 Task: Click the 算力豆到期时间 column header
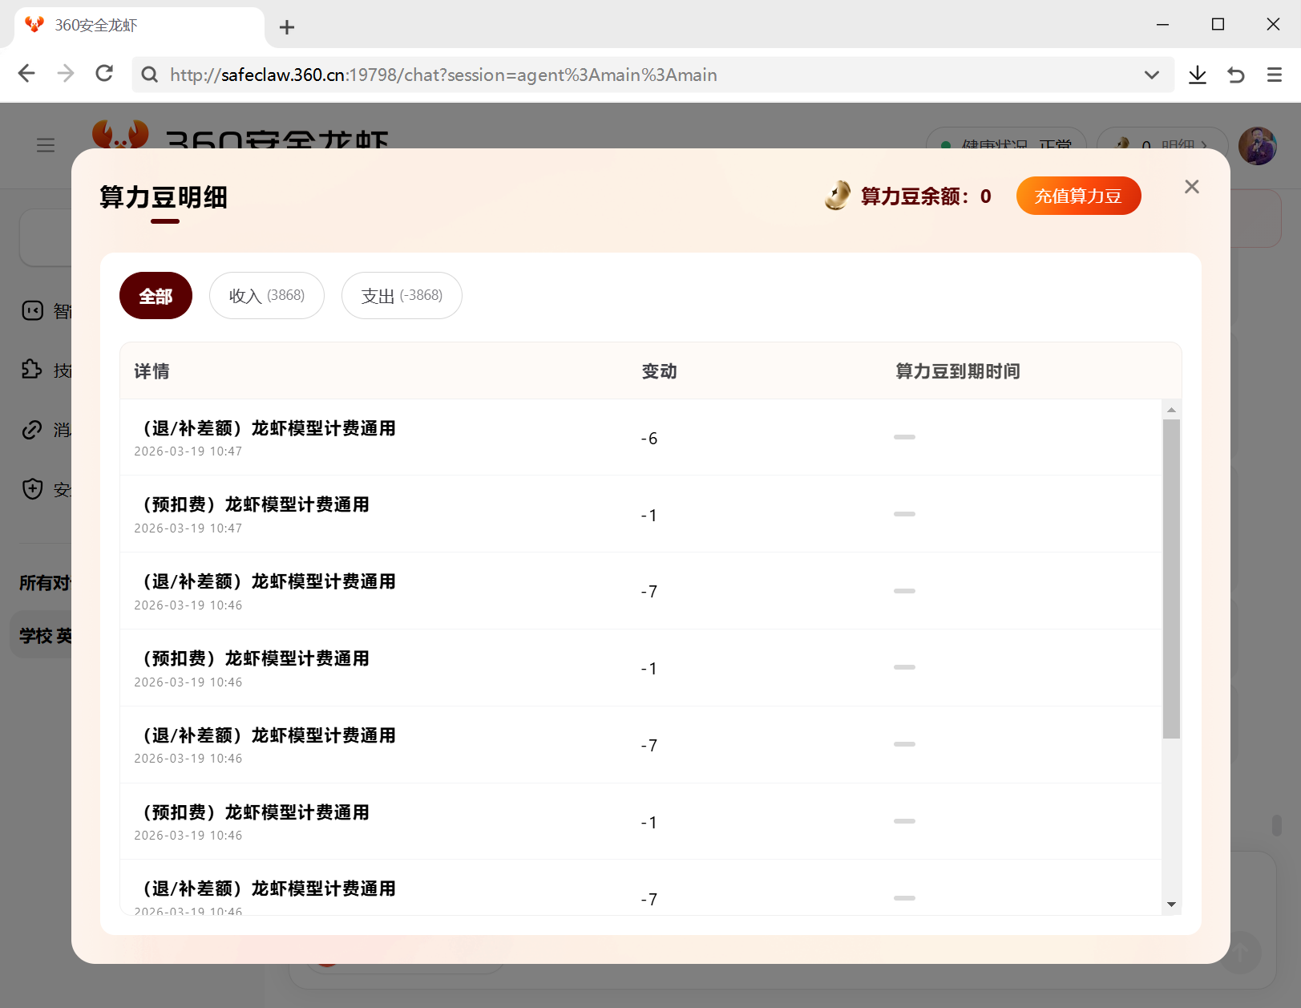point(958,371)
